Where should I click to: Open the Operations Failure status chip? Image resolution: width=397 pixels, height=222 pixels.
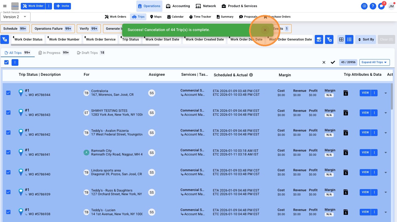pyautogui.click(x=53, y=29)
